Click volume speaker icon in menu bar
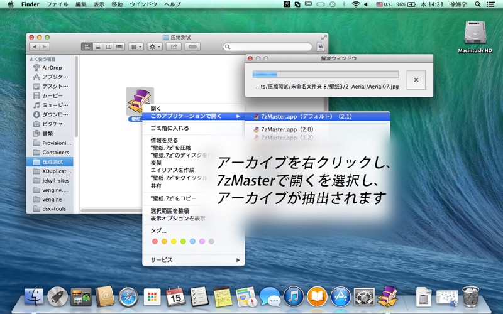The height and width of the screenshot is (314, 503). (367, 4)
